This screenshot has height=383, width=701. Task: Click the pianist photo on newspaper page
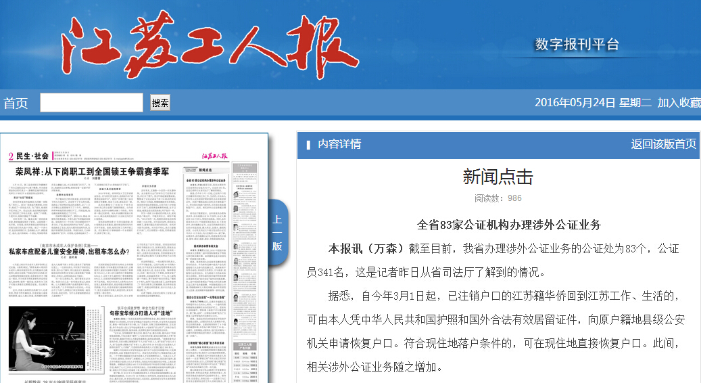(x=47, y=338)
